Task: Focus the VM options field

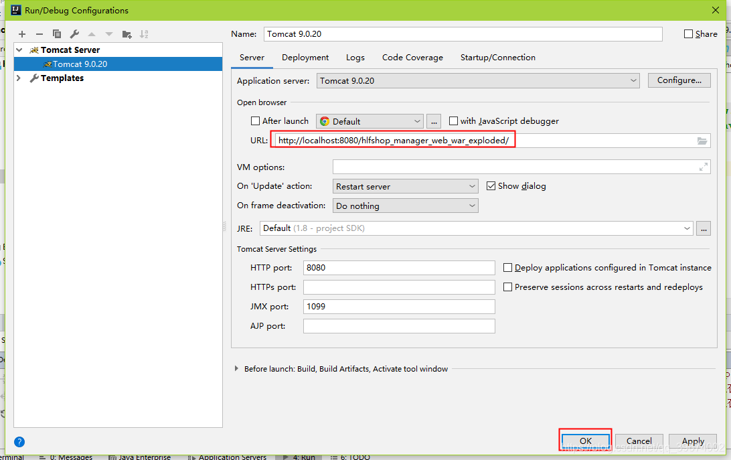Action: tap(521, 167)
